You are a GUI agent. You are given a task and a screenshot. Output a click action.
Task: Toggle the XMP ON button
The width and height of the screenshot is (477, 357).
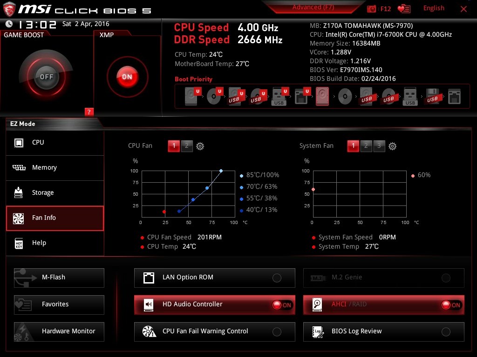coord(127,77)
